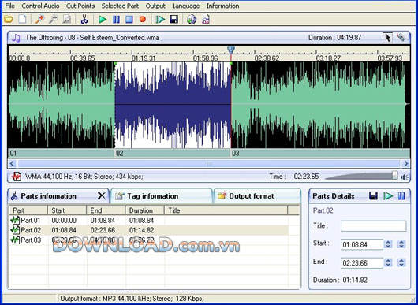Click the new blank document toolbar icon
This screenshot has height=305, width=418.
pyautogui.click(x=22, y=19)
